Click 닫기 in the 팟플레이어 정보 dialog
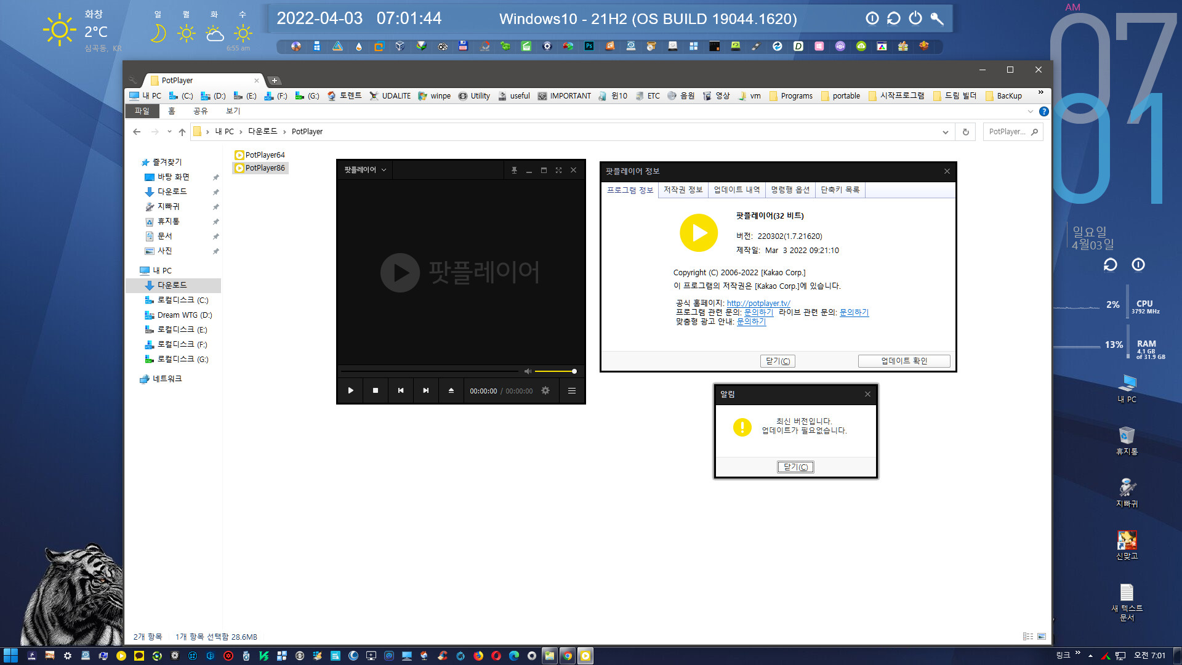 (778, 361)
